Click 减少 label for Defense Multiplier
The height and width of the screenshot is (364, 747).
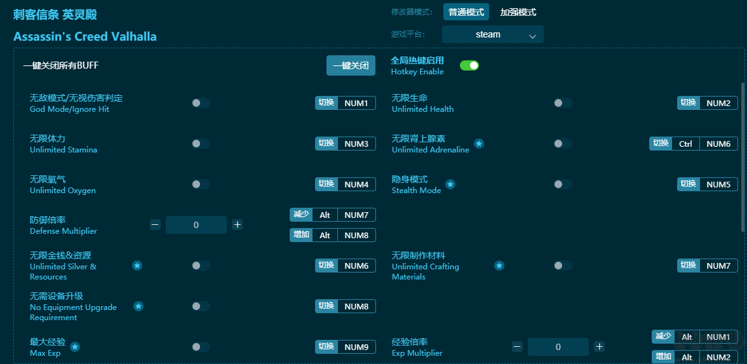pyautogui.click(x=301, y=215)
